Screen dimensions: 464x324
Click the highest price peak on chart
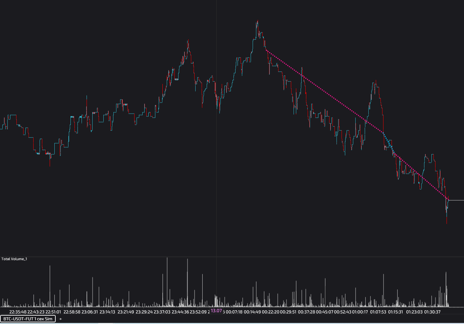coord(257,21)
